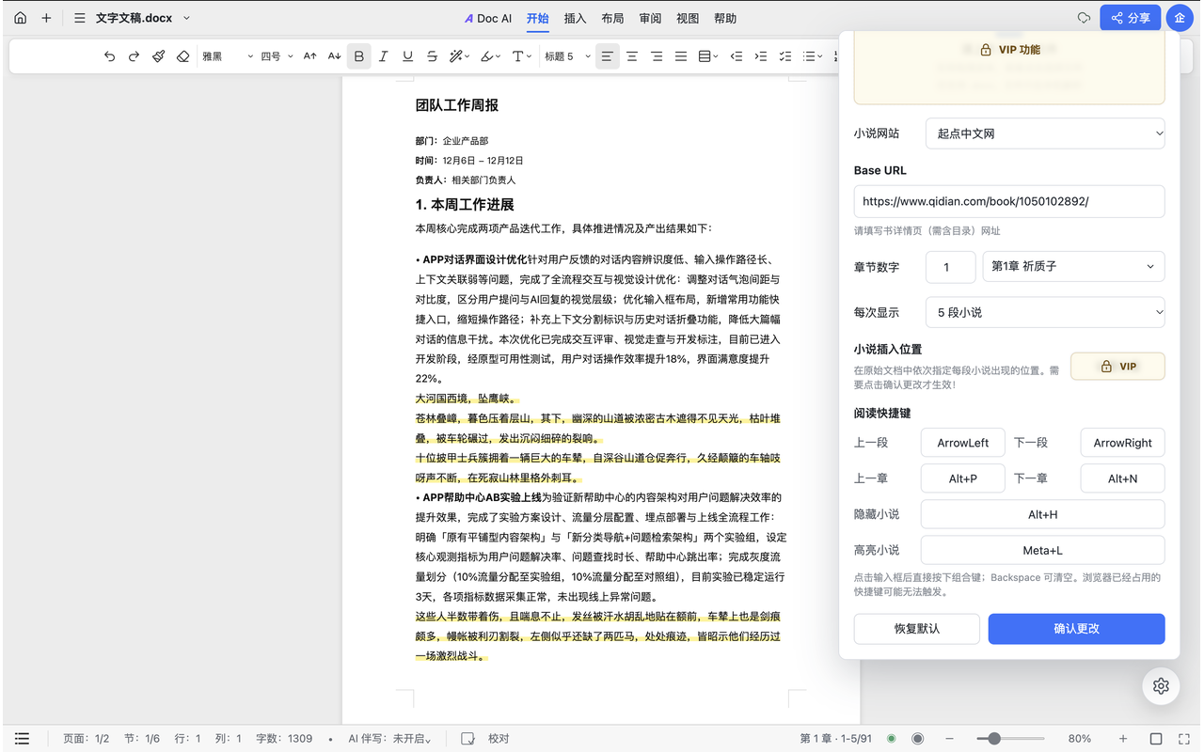Toggle italic formatting
This screenshot has width=1204, height=752.
(x=383, y=56)
